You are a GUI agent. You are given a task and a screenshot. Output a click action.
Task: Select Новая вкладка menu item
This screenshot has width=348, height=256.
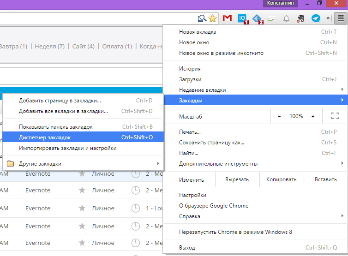(255, 32)
